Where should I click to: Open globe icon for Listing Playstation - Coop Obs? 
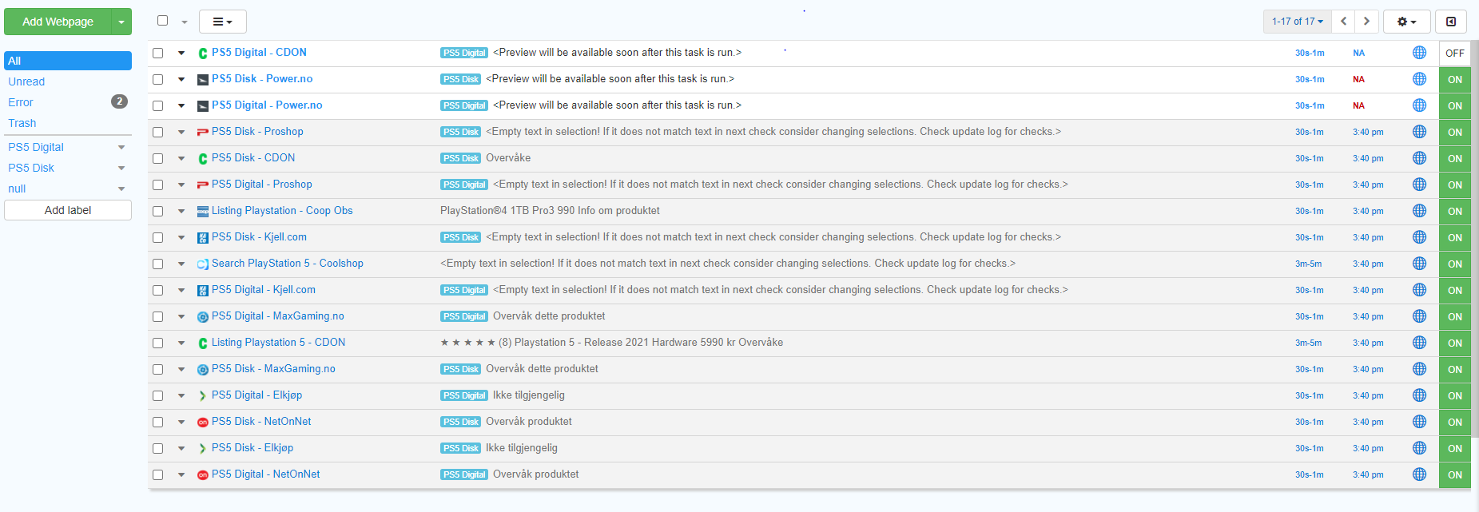coord(1419,211)
